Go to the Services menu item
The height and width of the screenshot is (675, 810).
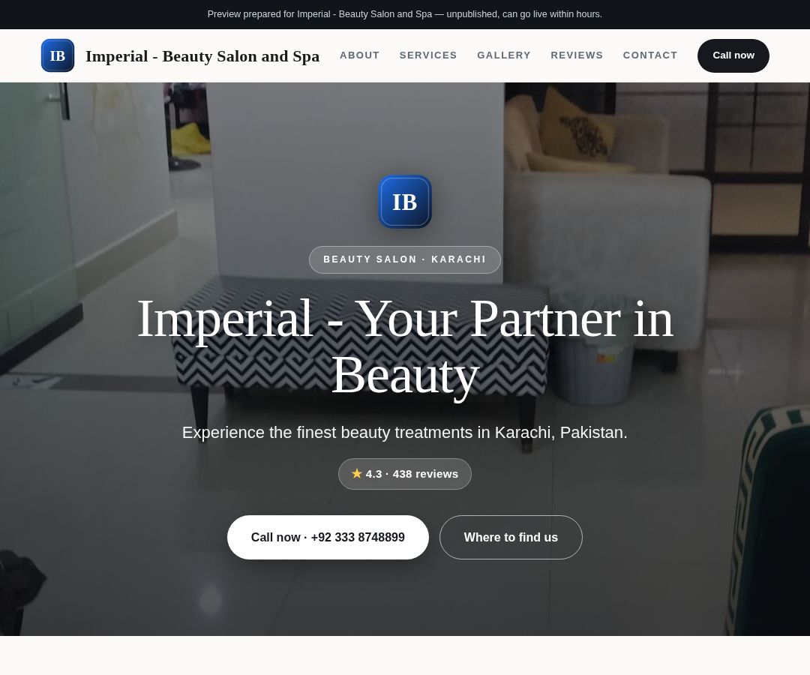click(x=428, y=55)
